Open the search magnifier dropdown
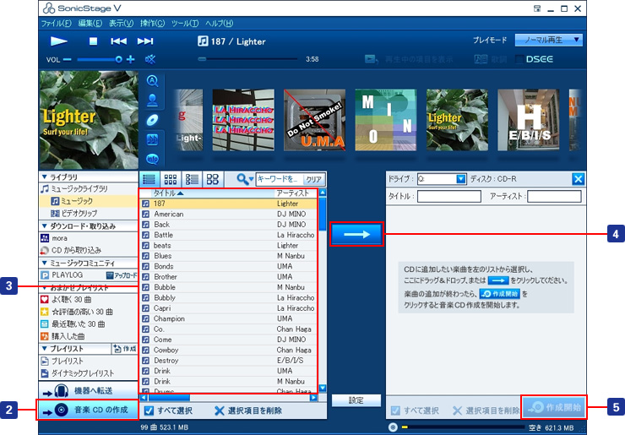This screenshot has width=625, height=435. 245,179
